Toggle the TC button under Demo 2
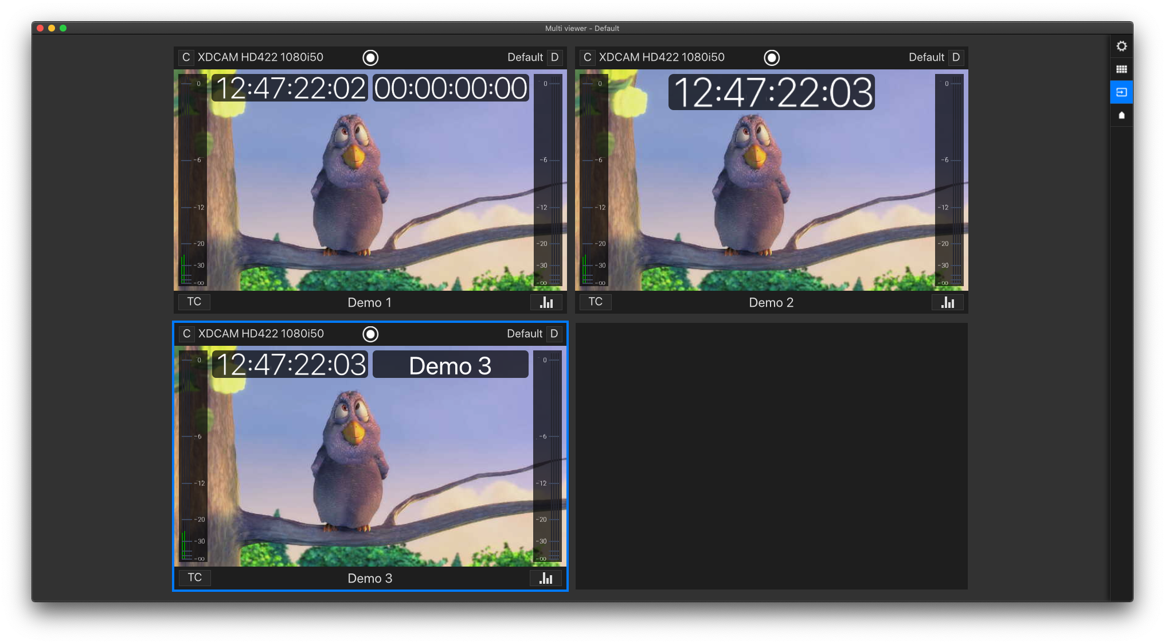The image size is (1165, 644). click(x=596, y=302)
